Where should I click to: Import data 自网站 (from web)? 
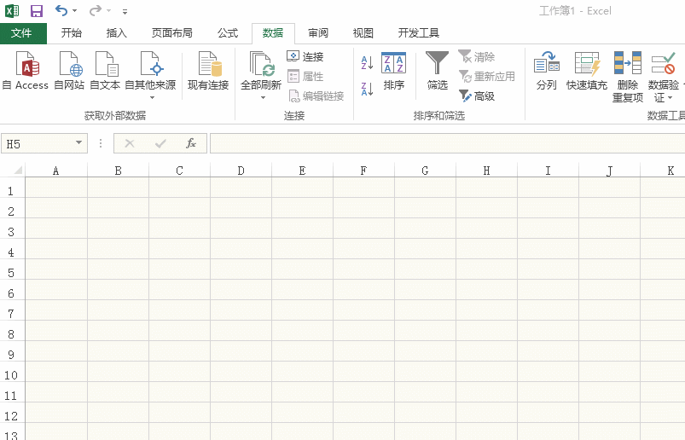69,71
